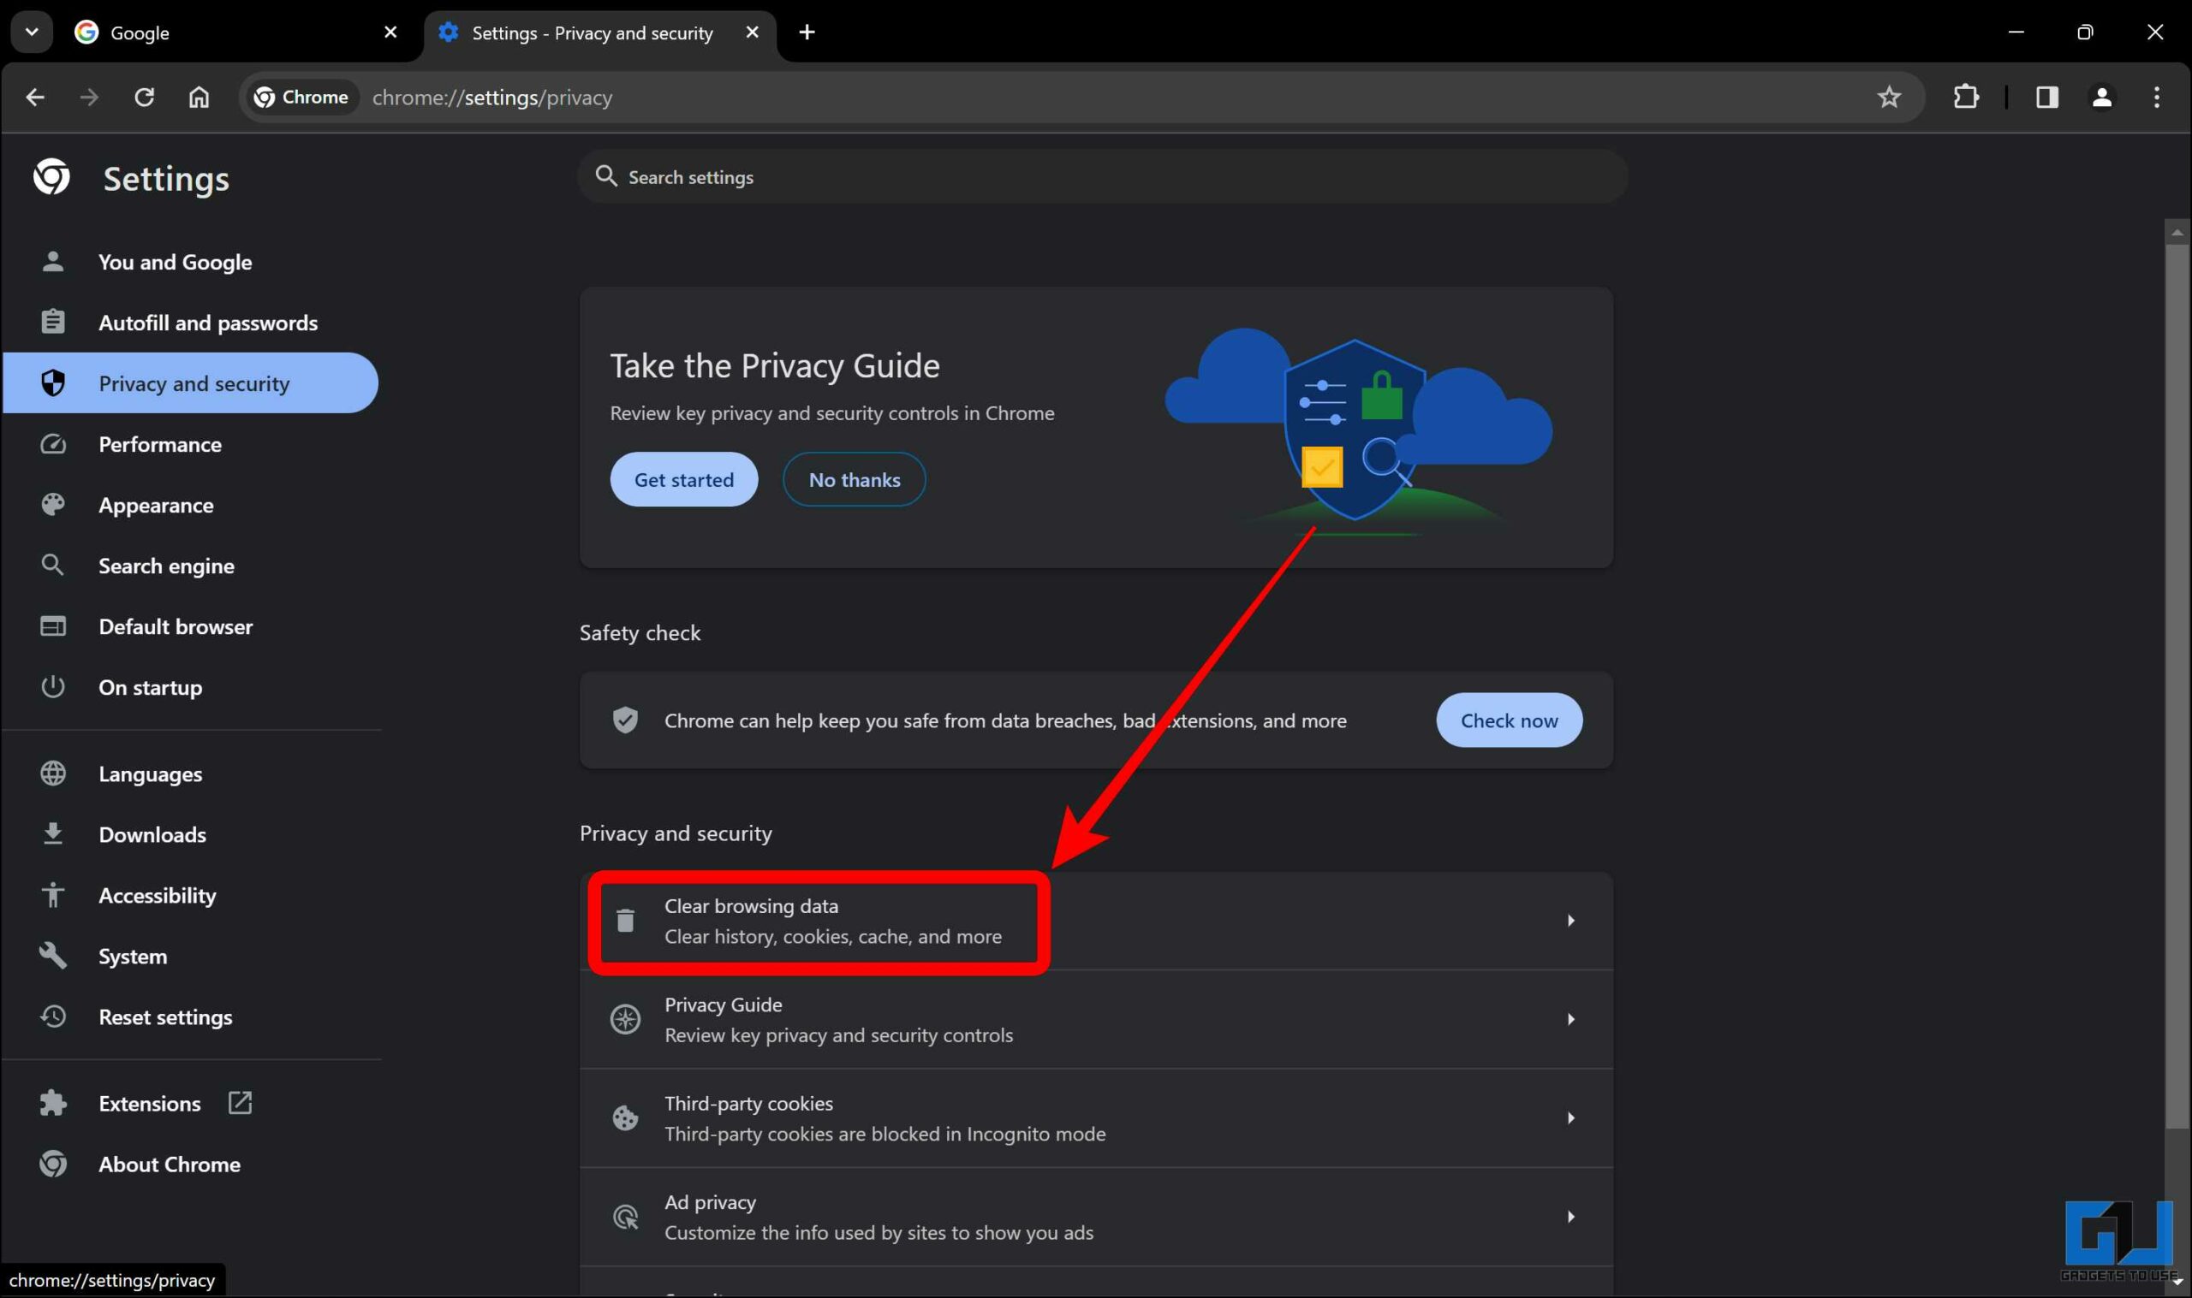
Task: Expand Clear browsing data arrow
Action: [x=1570, y=921]
